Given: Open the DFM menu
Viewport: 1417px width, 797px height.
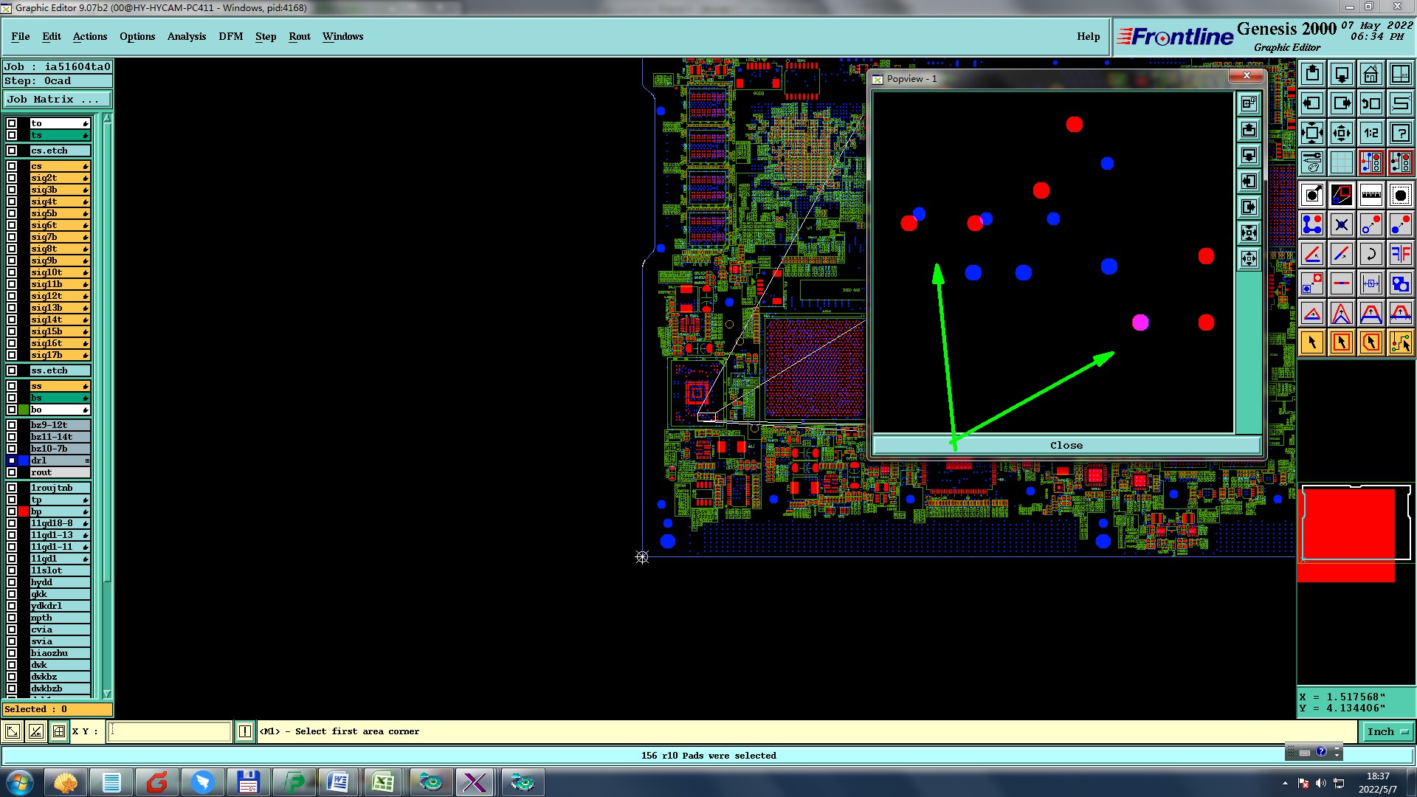Looking at the screenshot, I should click(x=230, y=36).
